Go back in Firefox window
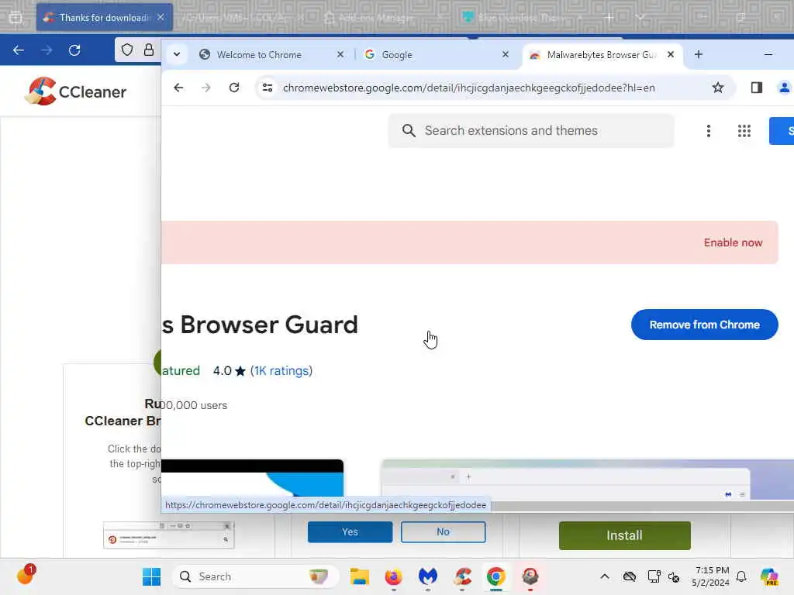Screen dimensions: 794x595 (19, 50)
